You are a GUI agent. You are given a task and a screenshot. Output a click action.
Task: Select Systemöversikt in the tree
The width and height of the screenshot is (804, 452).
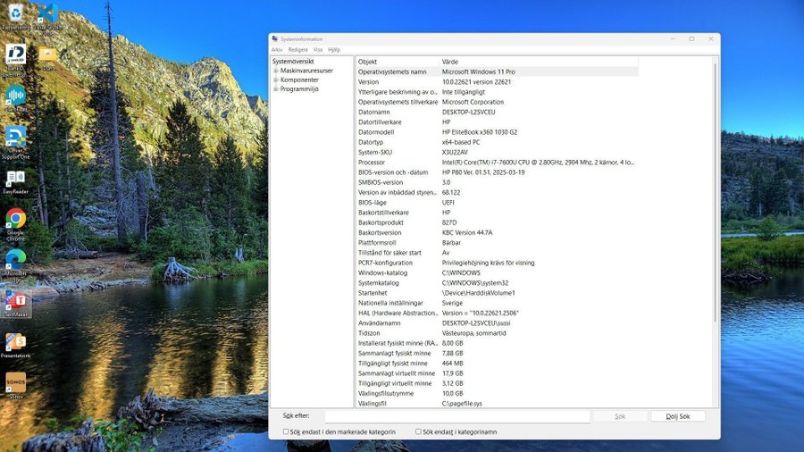coord(293,62)
